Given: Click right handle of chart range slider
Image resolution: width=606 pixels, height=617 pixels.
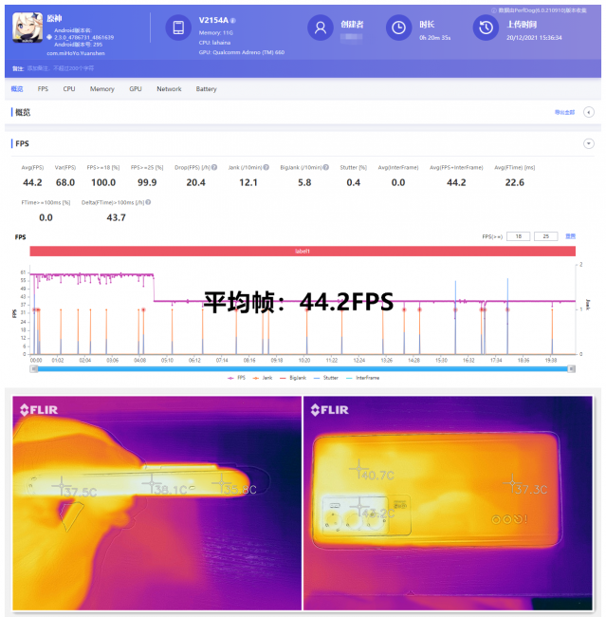Looking at the screenshot, I should pyautogui.click(x=572, y=368).
